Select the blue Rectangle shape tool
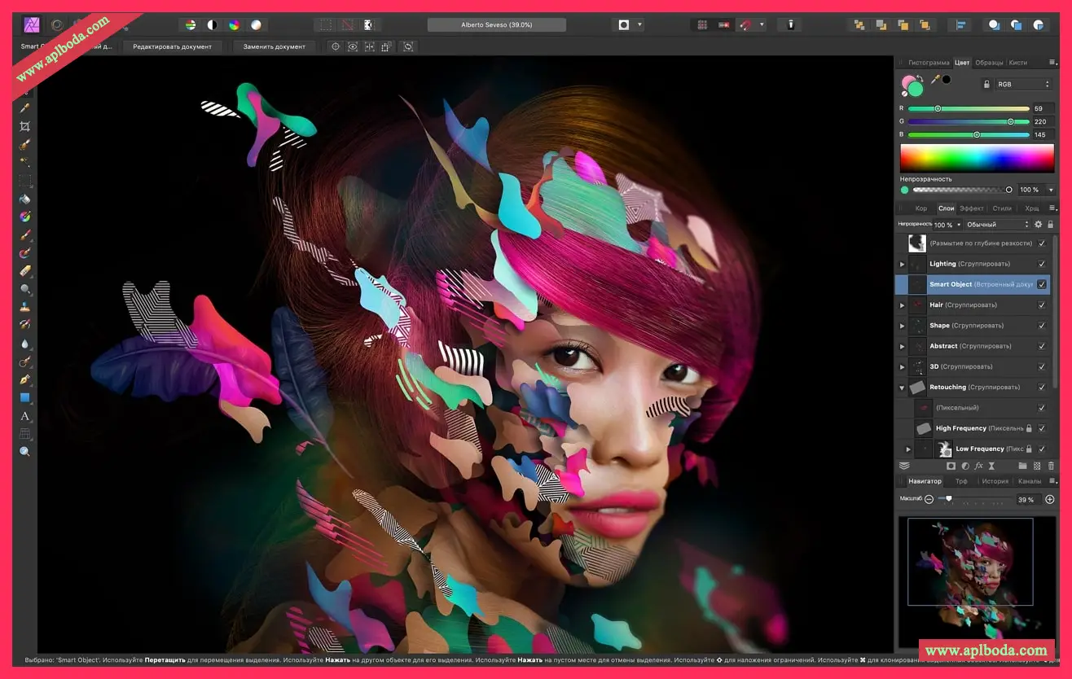The height and width of the screenshot is (679, 1072). pos(25,398)
